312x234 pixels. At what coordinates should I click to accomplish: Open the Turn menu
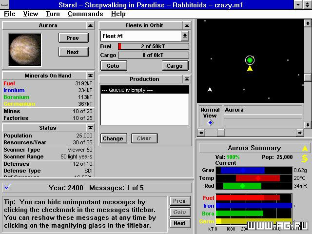pos(53,14)
